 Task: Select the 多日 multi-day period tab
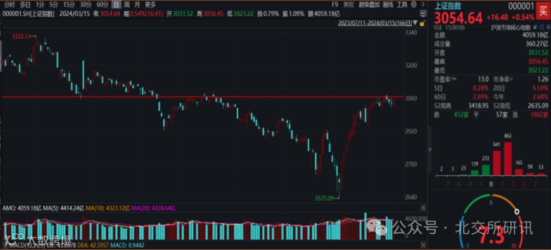coord(25,5)
